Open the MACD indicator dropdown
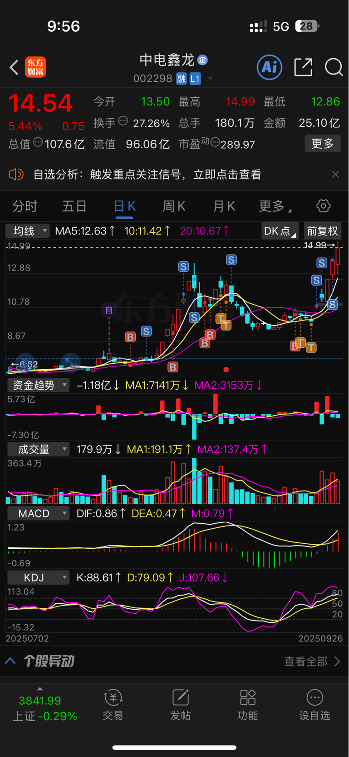 38,513
